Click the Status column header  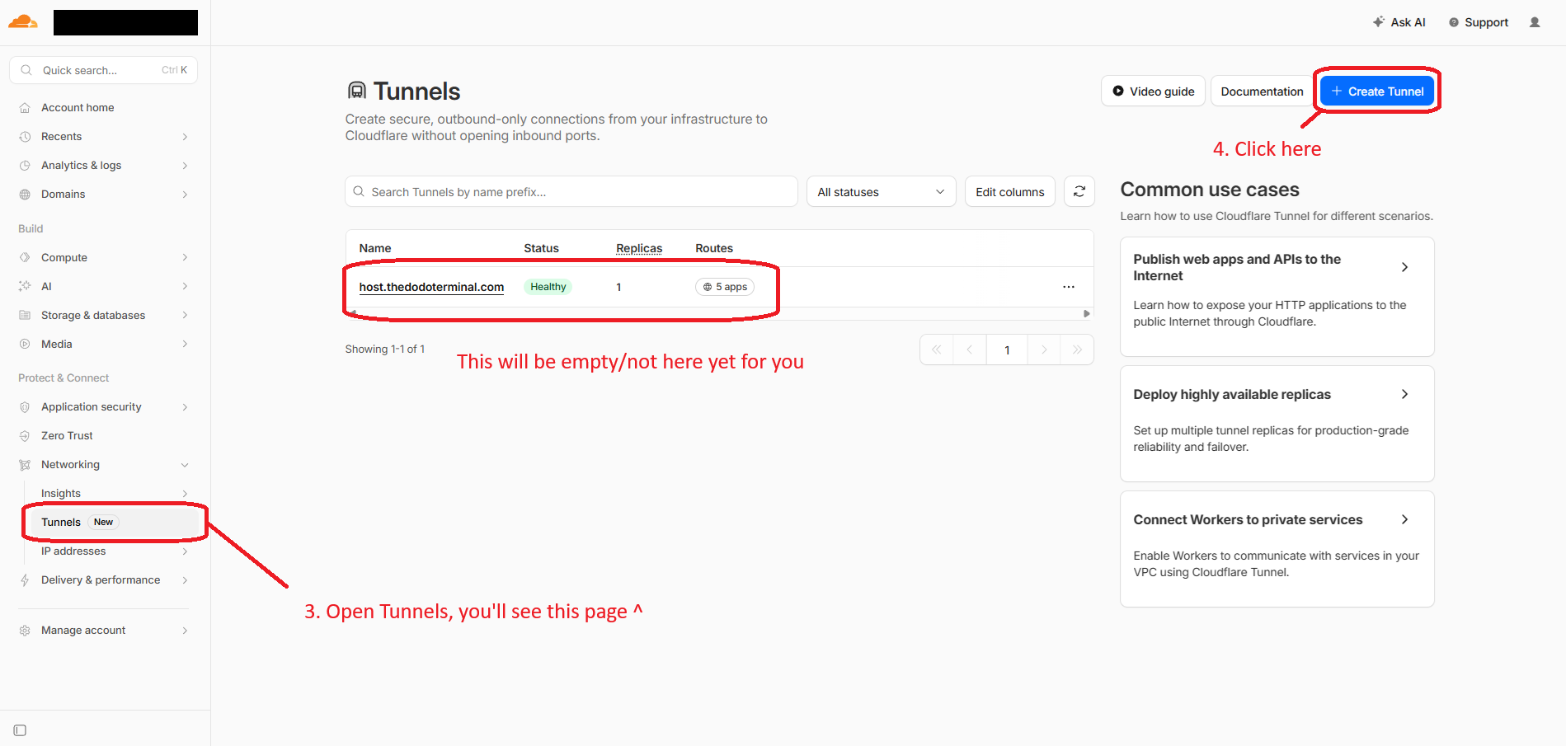(541, 248)
